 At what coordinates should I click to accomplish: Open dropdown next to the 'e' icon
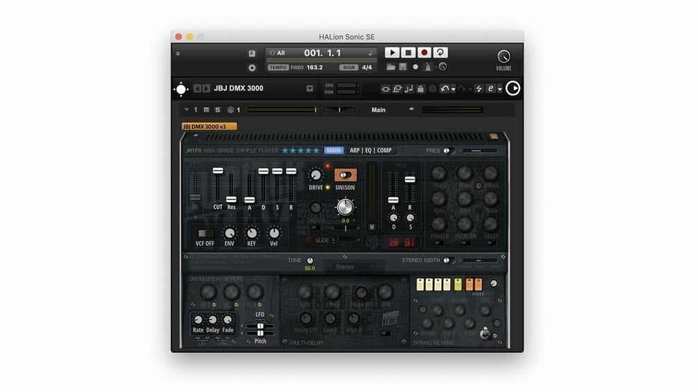pos(499,90)
